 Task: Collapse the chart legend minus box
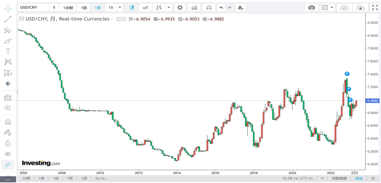click(x=21, y=19)
